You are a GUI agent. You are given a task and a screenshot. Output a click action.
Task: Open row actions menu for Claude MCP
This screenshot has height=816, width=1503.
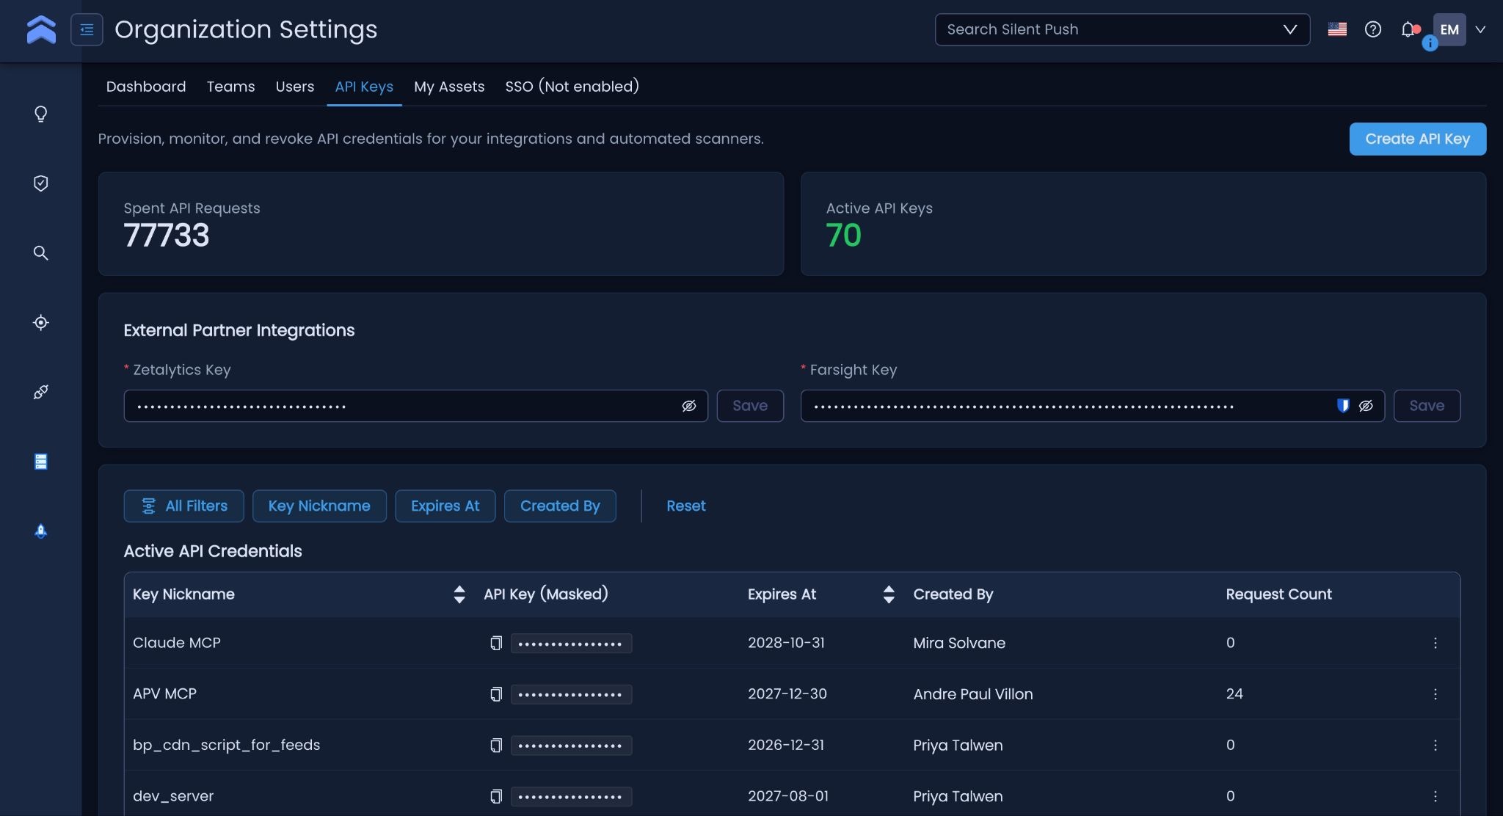[x=1435, y=643]
